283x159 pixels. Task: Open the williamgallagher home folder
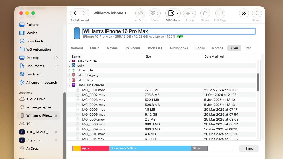(39, 107)
